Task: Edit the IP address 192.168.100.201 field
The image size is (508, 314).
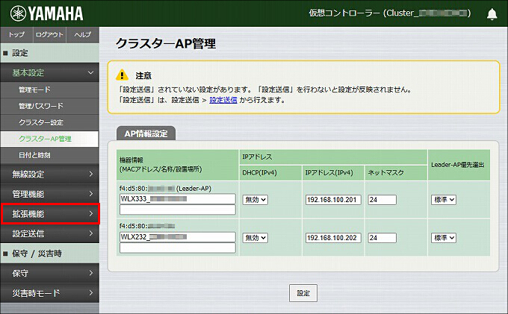Action: (333, 200)
